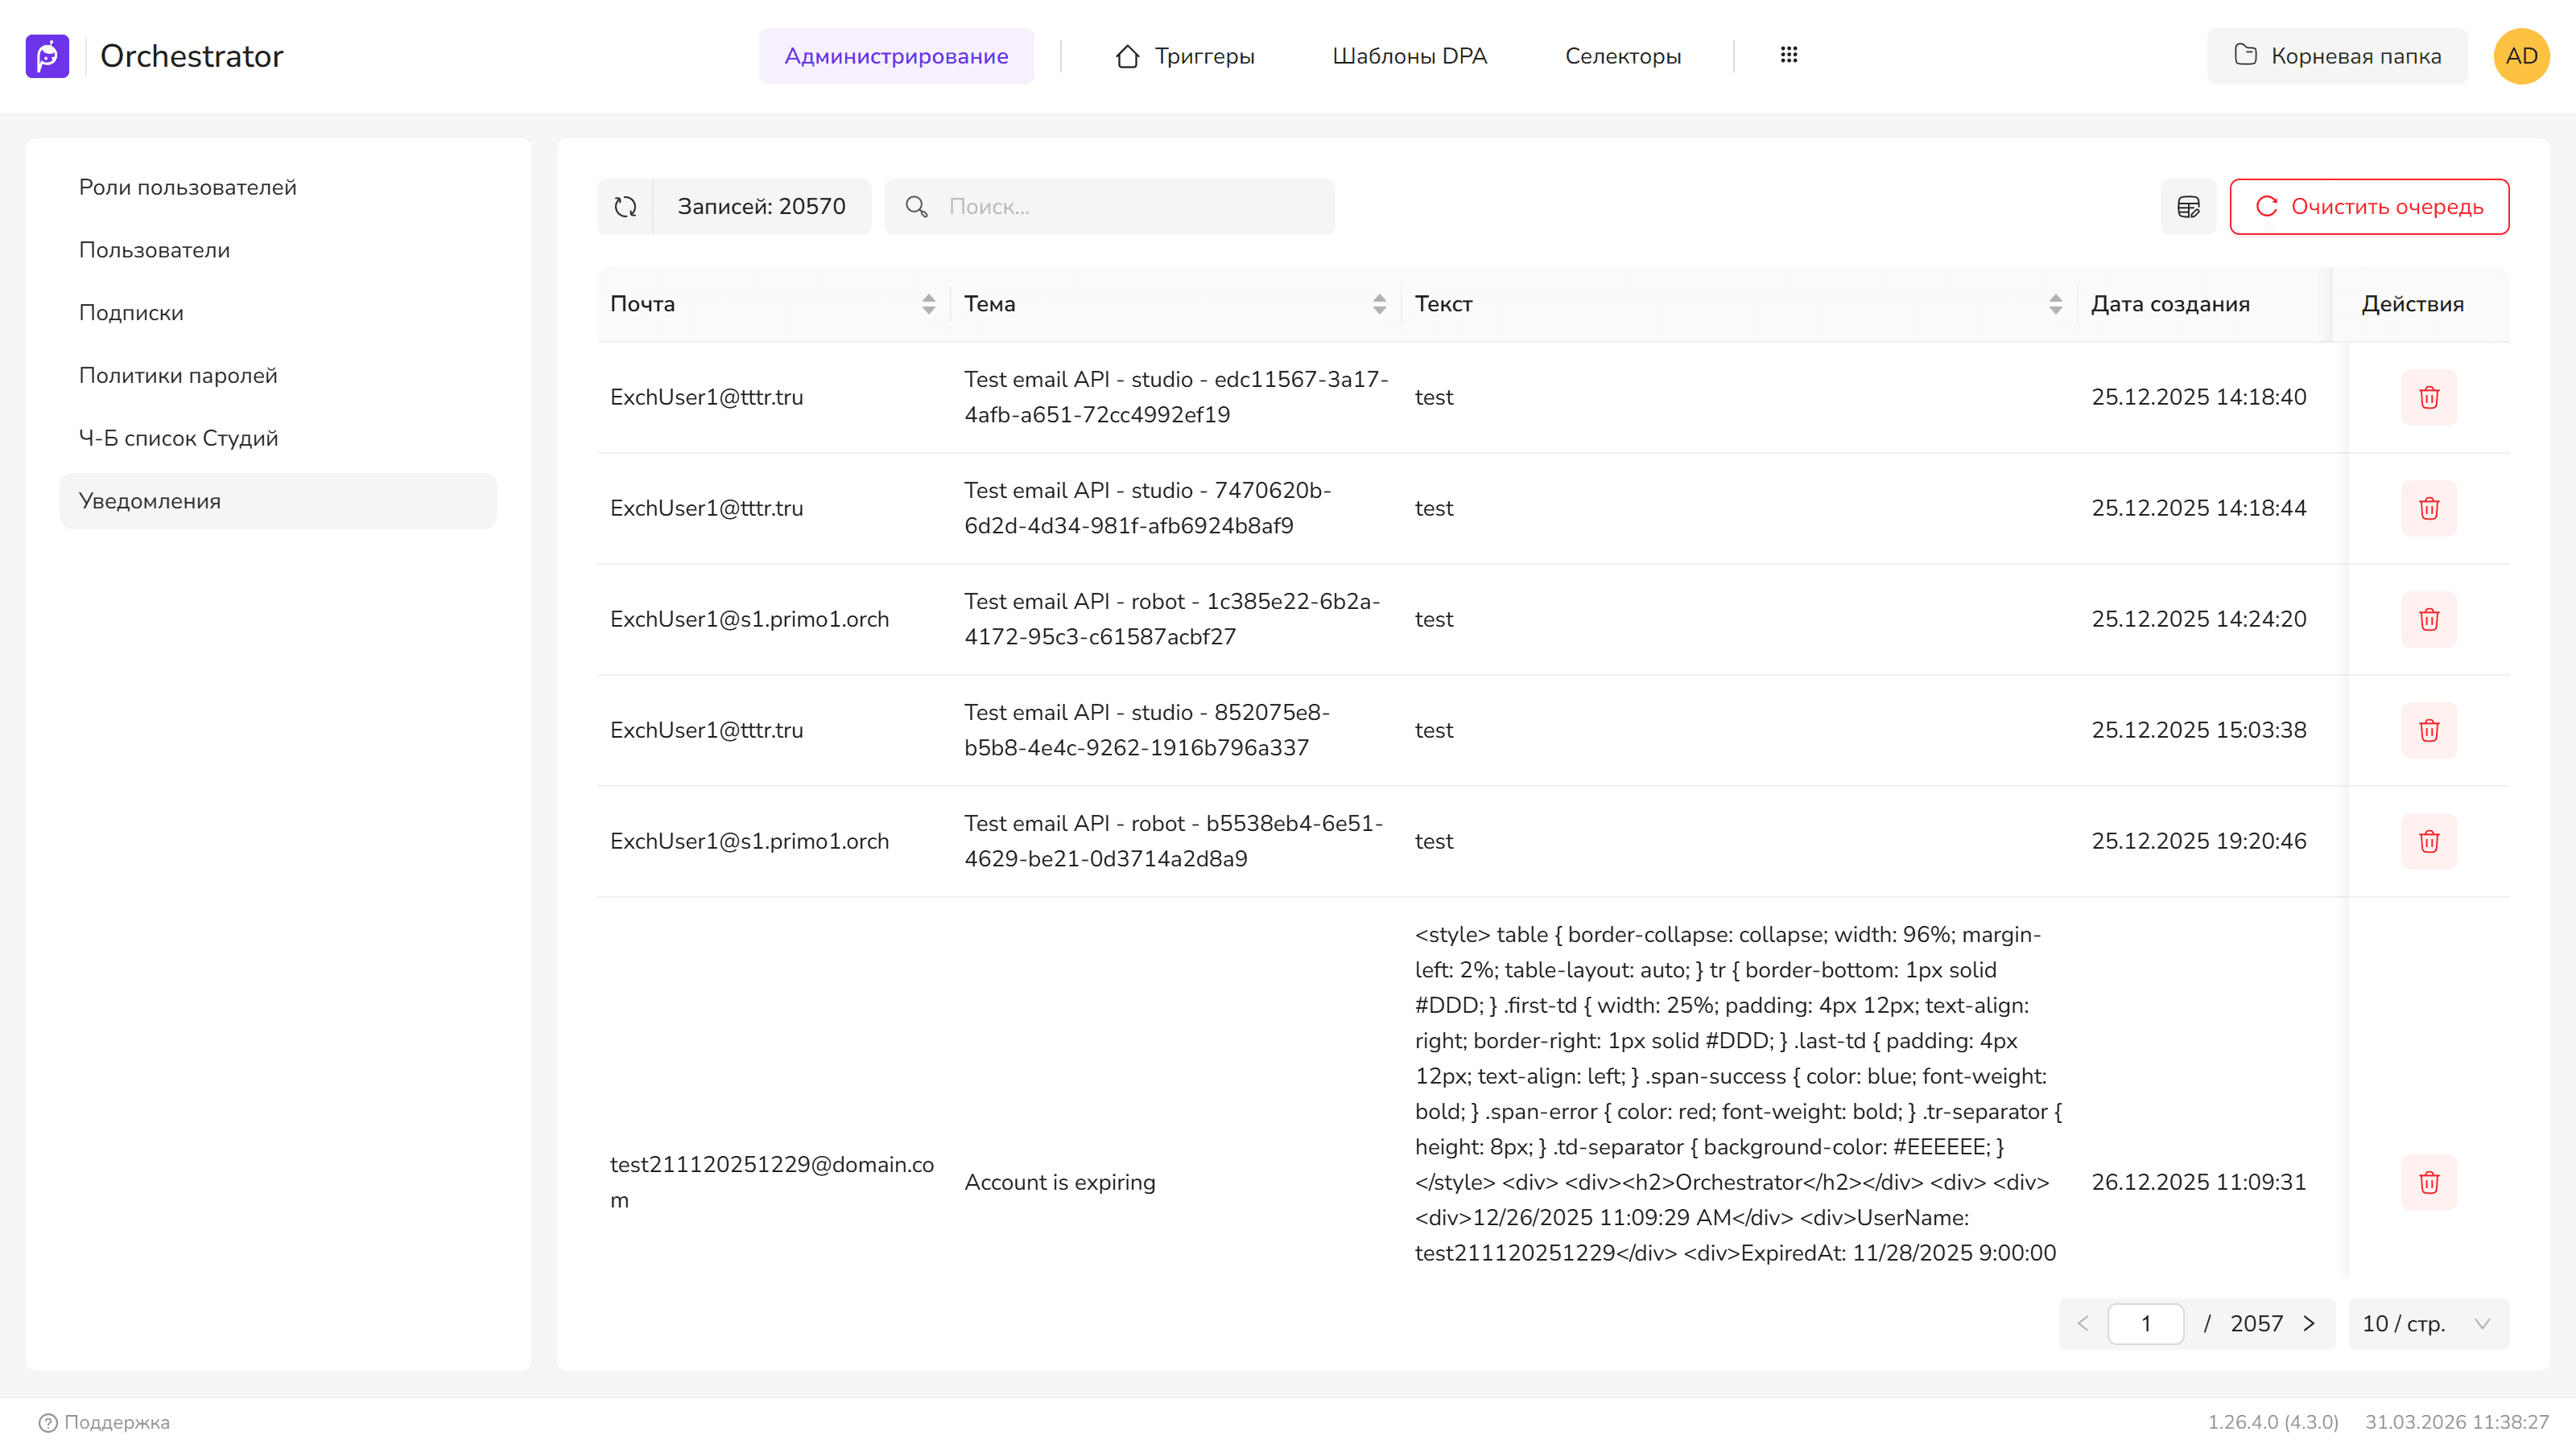Sort by Тема column
The width and height of the screenshot is (2576, 1448).
(1380, 304)
